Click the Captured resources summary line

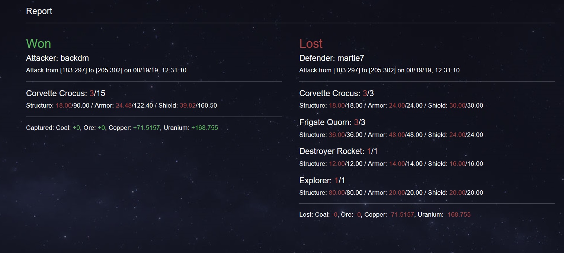122,128
